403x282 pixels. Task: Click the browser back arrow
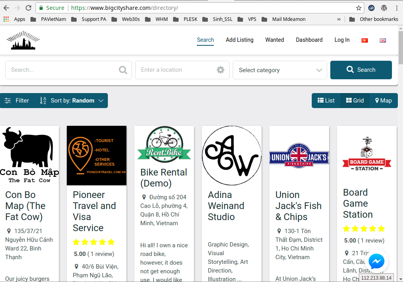click(x=6, y=8)
